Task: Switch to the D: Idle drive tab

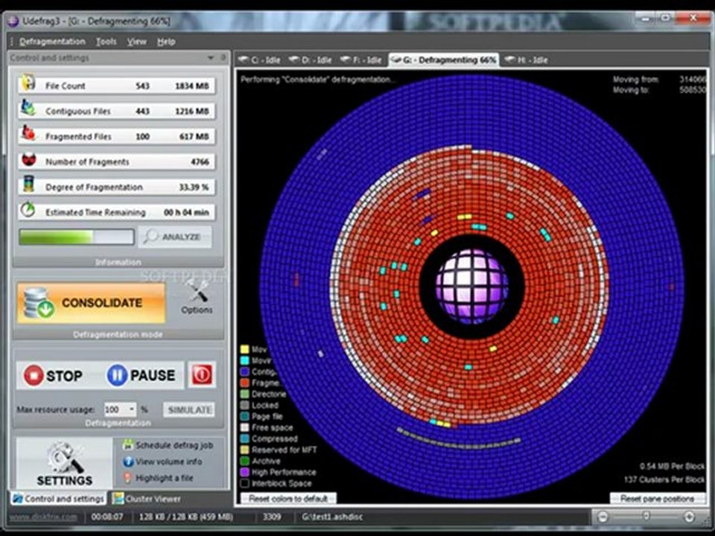Action: tap(311, 60)
